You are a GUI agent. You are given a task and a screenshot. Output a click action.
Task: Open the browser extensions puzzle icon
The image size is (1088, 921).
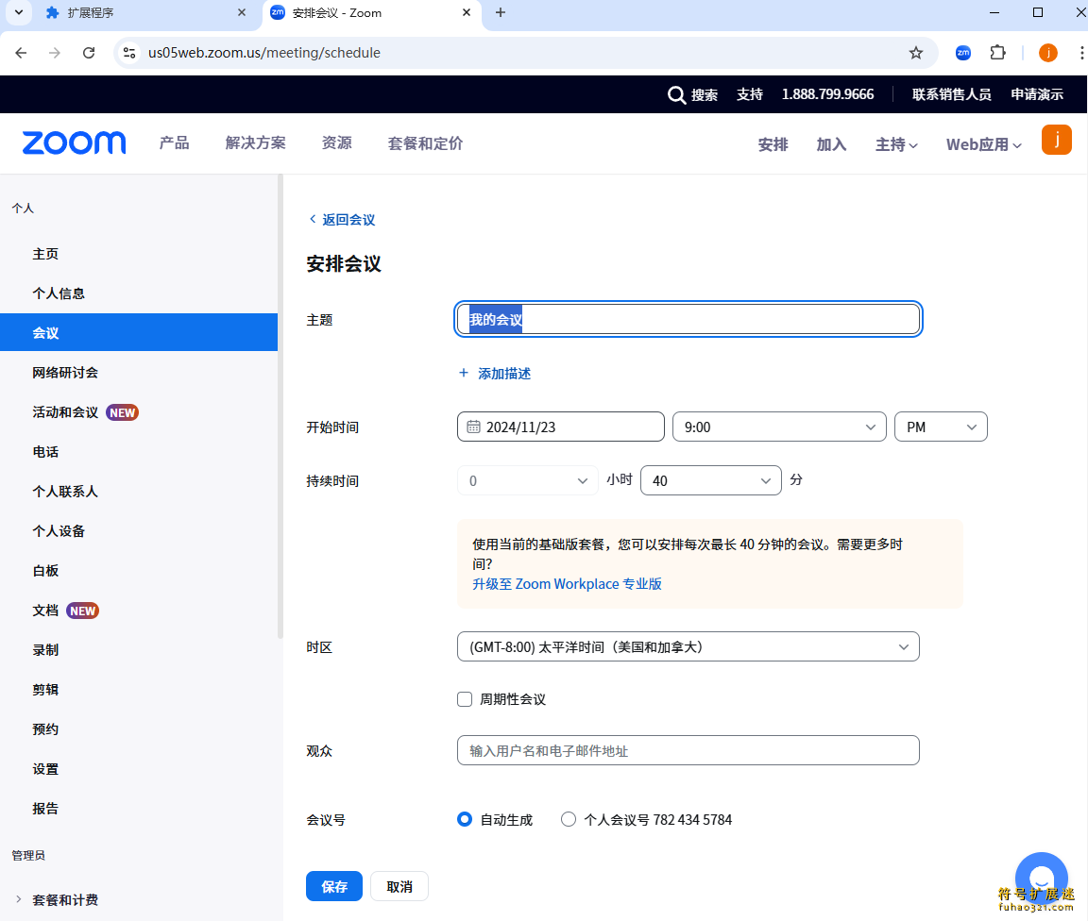tap(997, 53)
